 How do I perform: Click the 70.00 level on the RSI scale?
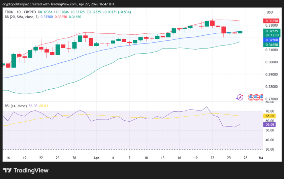coord(270,111)
